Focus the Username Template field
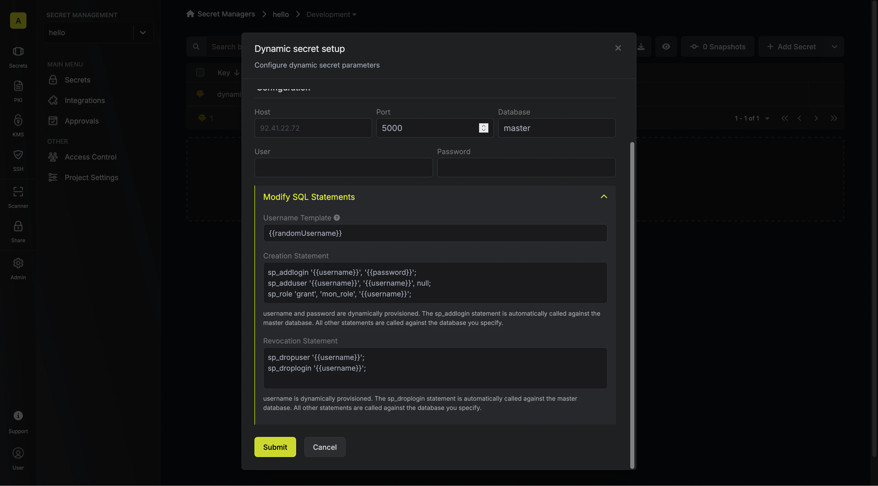 [x=435, y=233]
